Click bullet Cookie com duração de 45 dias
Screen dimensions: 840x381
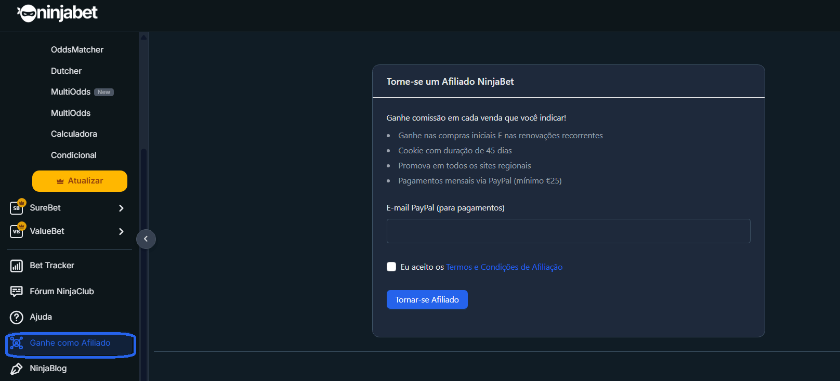455,151
